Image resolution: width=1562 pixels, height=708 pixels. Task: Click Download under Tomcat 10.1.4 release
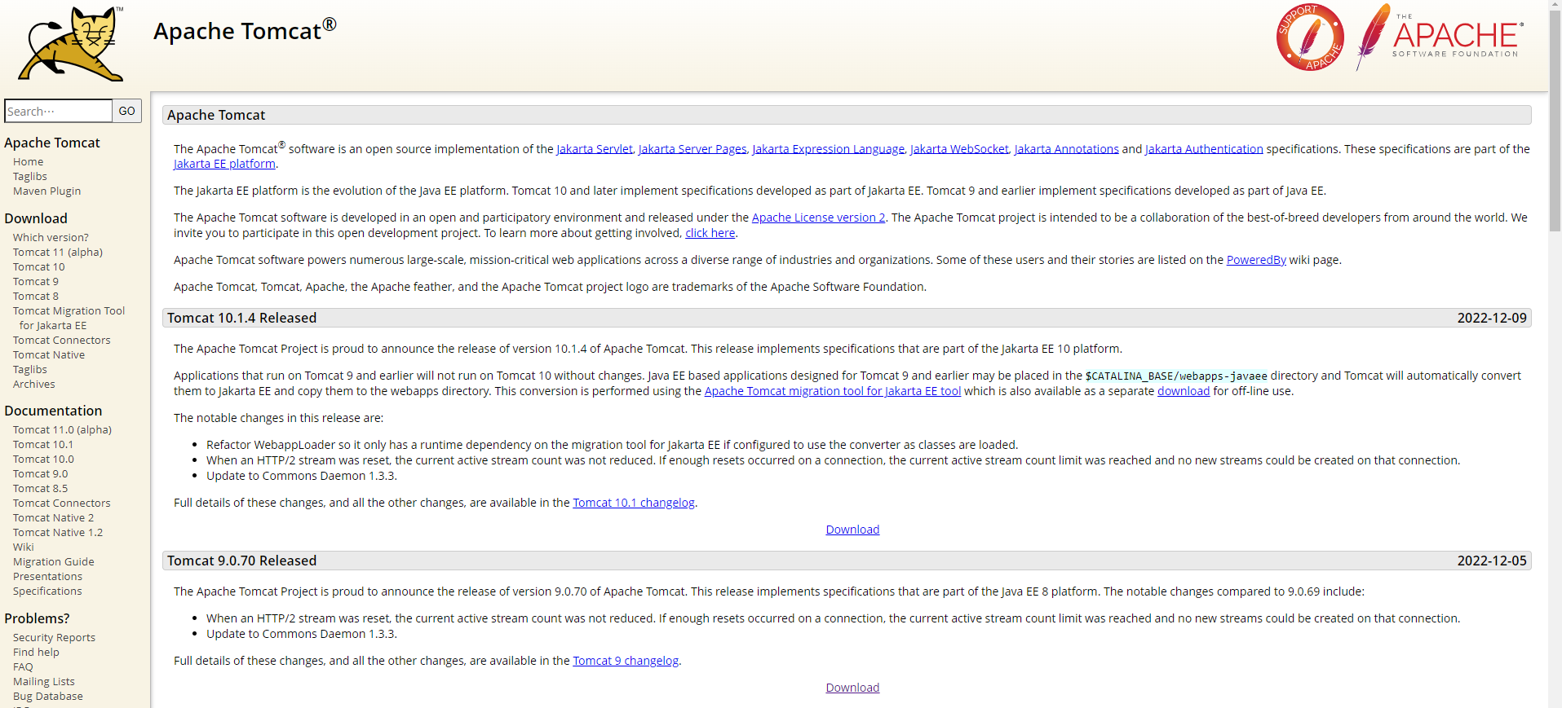(x=852, y=530)
